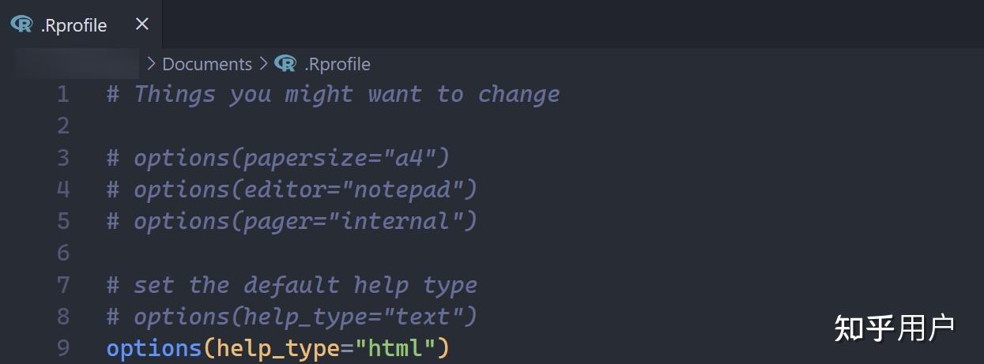Click the blurred root breadcrumb segment
This screenshot has width=984, height=364.
[x=77, y=64]
